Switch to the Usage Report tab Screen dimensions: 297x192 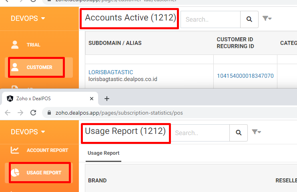pos(103,153)
